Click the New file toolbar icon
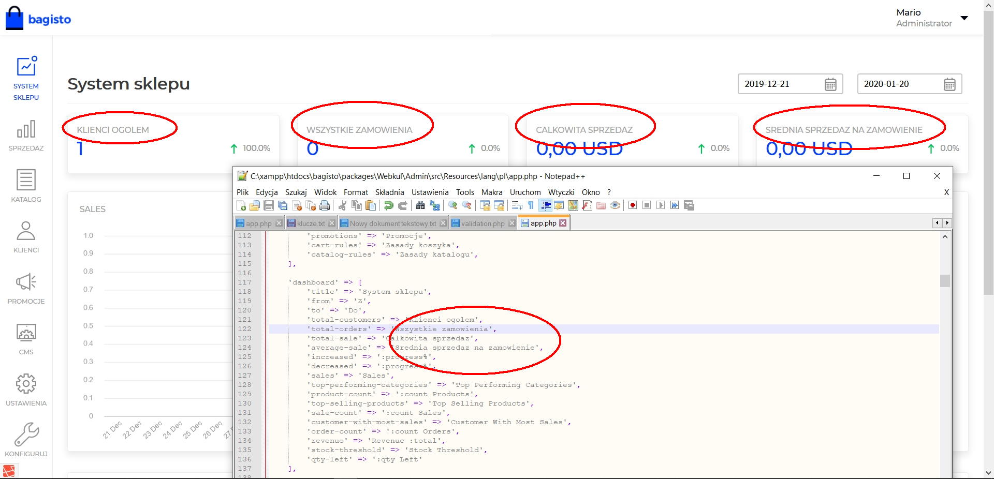994x479 pixels. pos(241,205)
